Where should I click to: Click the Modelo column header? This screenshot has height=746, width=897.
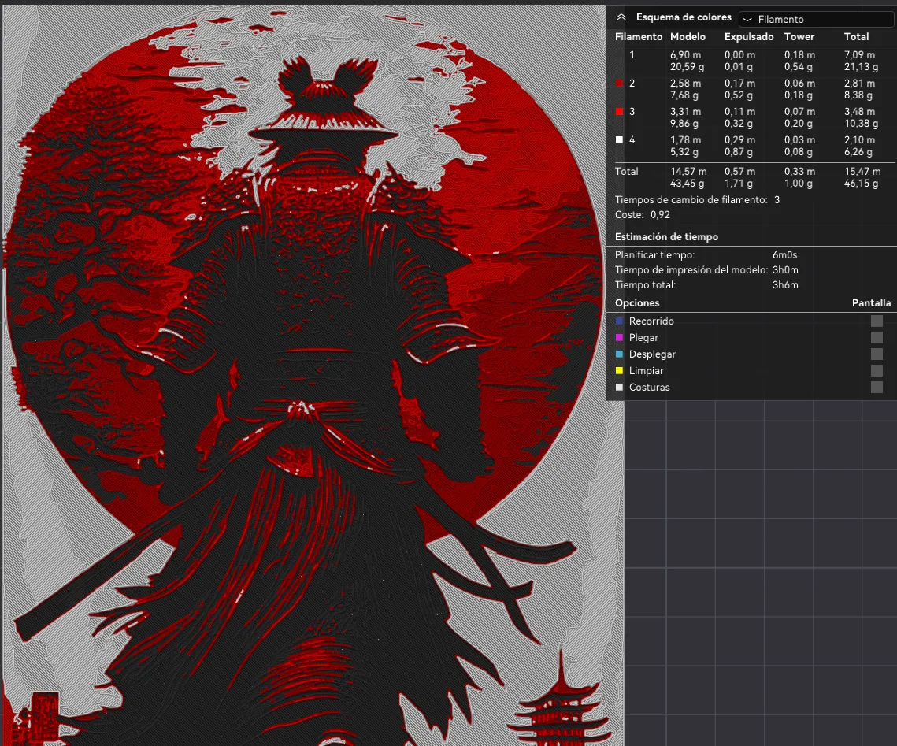click(688, 36)
